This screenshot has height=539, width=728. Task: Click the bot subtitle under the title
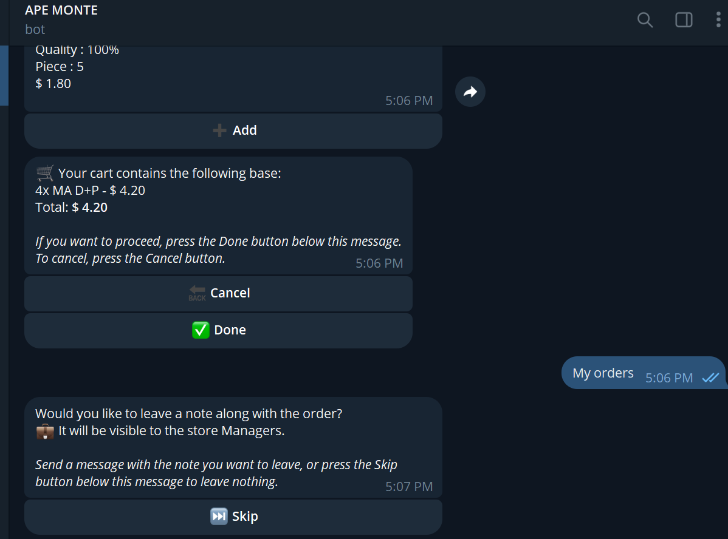[x=35, y=29]
